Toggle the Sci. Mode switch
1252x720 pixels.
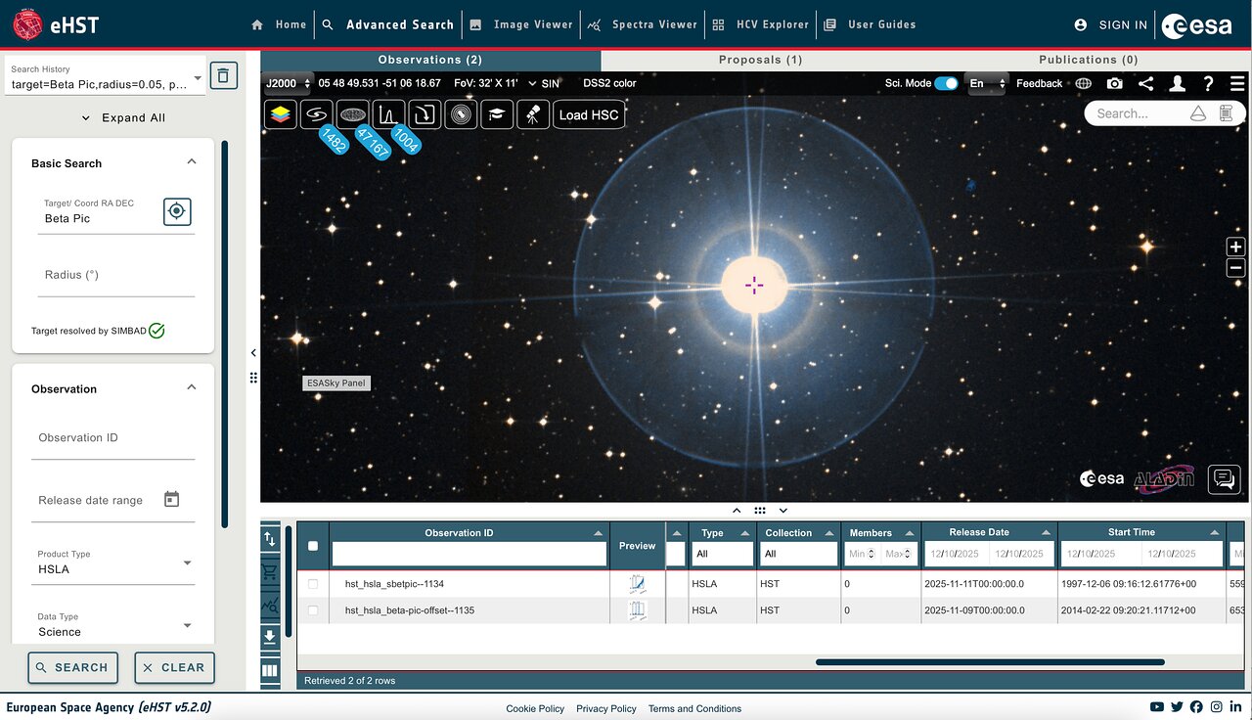pos(946,84)
